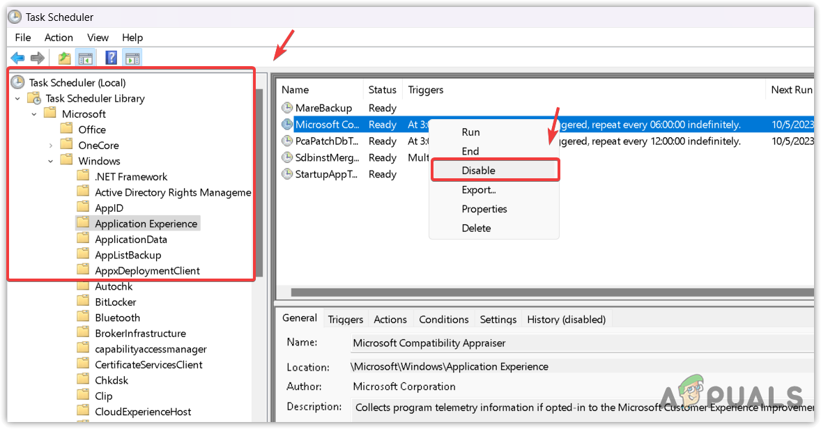The height and width of the screenshot is (429, 821).
Task: Choose Delete from the context menu
Action: coord(493,228)
